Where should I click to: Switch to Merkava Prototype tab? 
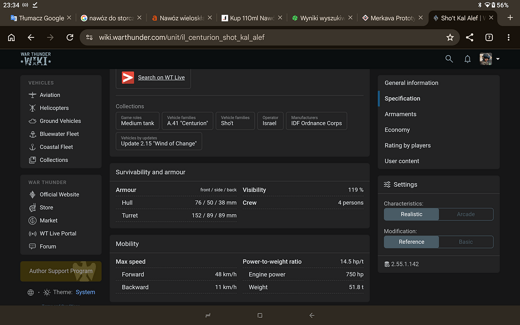click(388, 18)
